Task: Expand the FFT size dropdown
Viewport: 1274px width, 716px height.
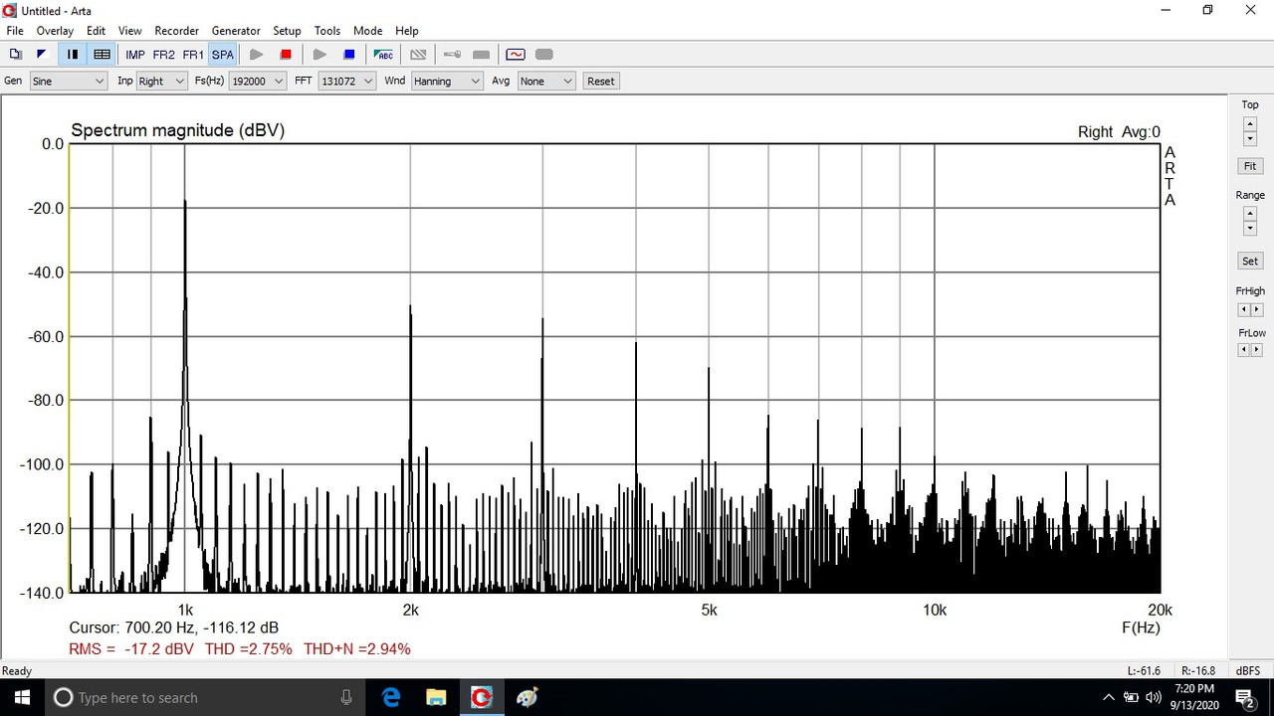Action: click(346, 82)
